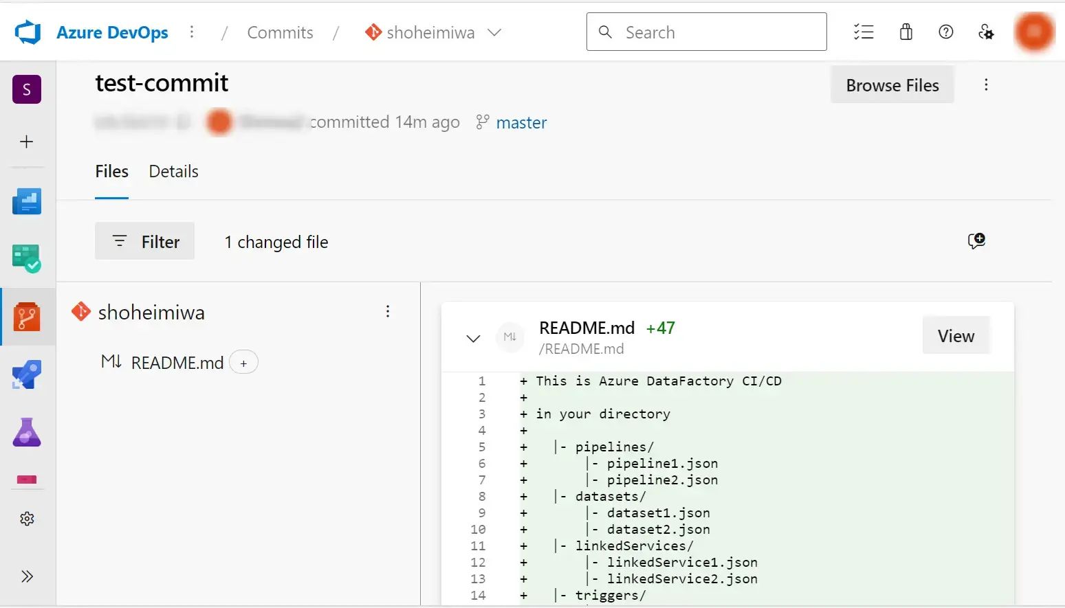
Task: Click diff line 'This is Azure DataFactory CI/CD'
Action: 659,381
